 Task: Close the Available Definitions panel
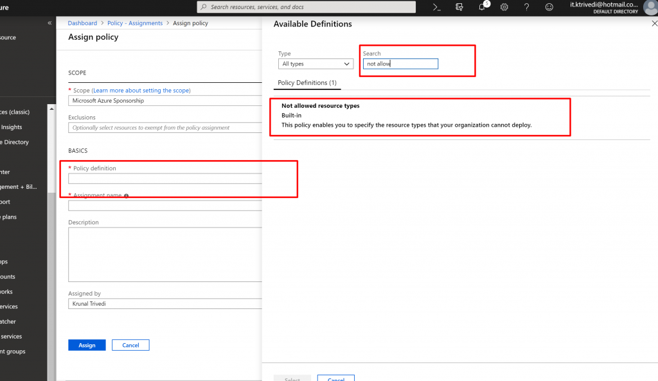[654, 23]
